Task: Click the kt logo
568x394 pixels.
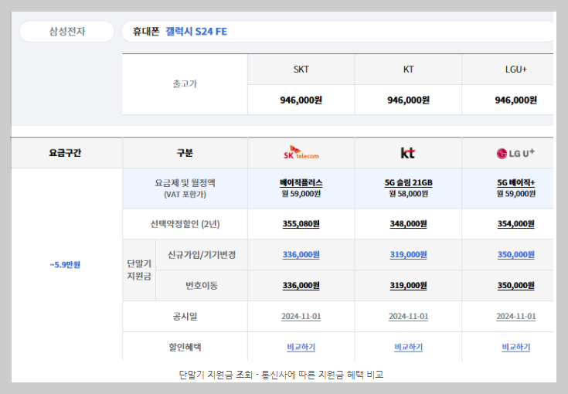Action: pos(408,153)
